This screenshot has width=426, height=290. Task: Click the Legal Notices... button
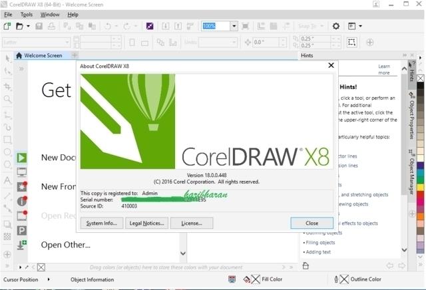[146, 223]
